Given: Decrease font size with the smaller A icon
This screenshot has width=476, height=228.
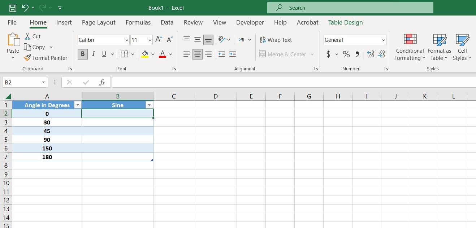Looking at the screenshot, I should (170, 40).
